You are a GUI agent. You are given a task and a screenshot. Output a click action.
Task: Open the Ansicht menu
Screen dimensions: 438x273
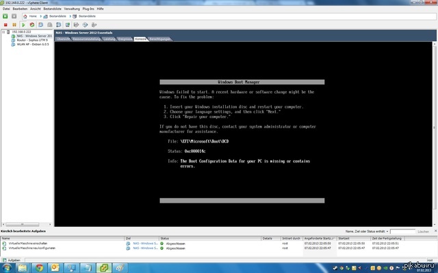pos(36,9)
